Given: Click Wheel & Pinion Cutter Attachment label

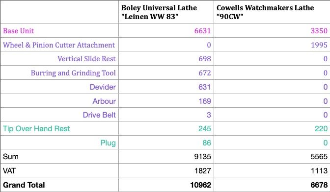Looking at the screenshot, I should click(x=59, y=45).
